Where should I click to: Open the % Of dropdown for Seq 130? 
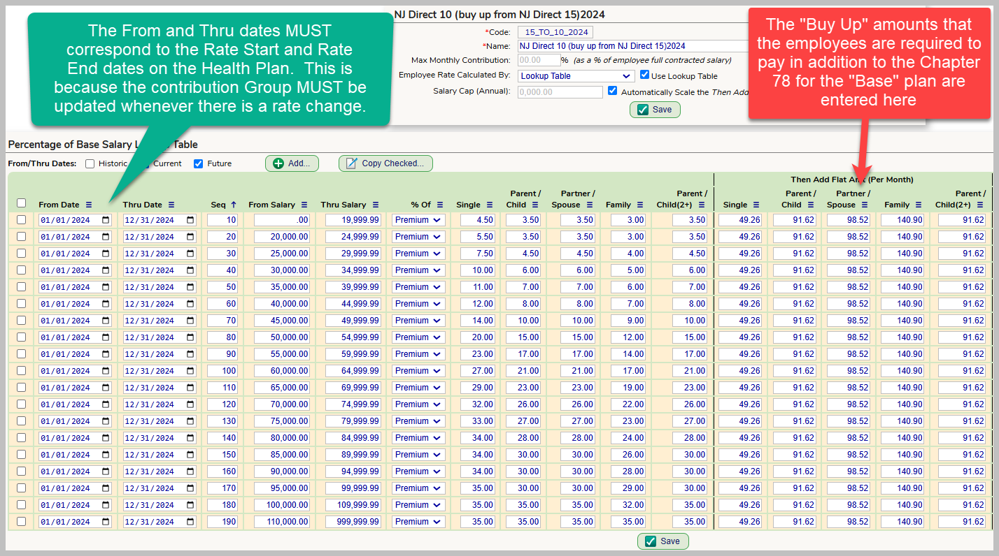pyautogui.click(x=418, y=421)
